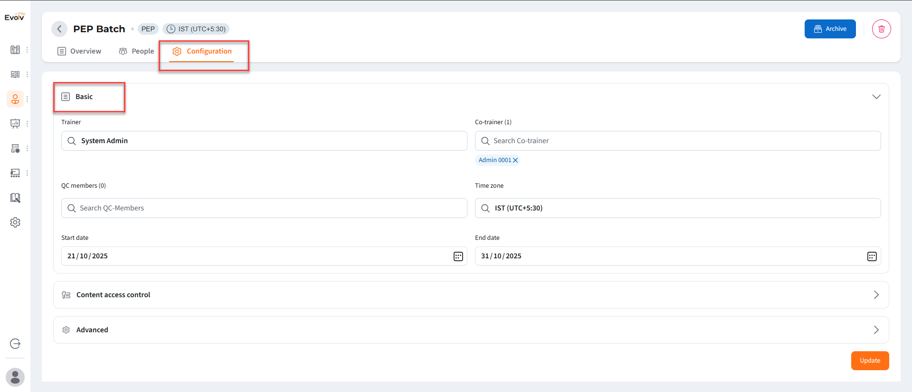Open the user profile avatar

tap(15, 377)
